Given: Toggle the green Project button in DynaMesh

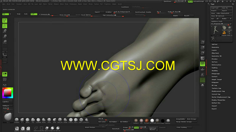Looking at the screenshot, I should (136, 127).
